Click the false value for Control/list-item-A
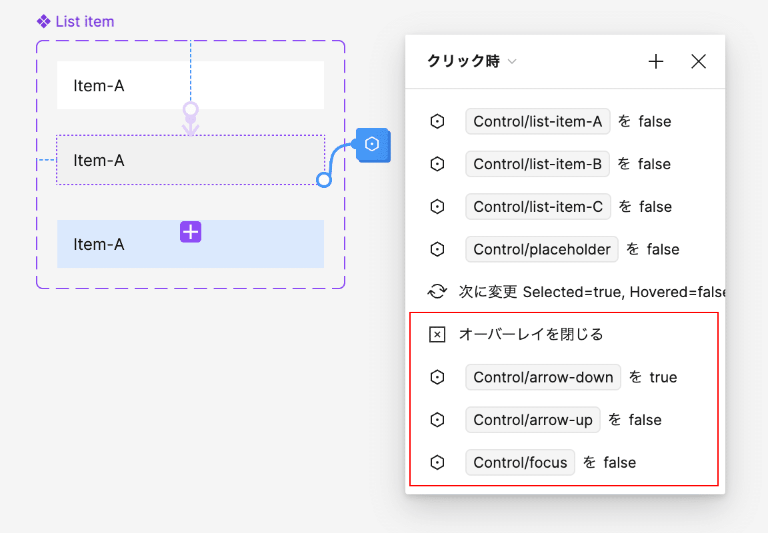 655,121
